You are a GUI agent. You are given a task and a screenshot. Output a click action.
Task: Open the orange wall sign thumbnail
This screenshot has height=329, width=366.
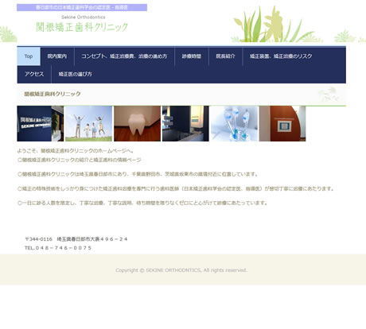pos(282,123)
